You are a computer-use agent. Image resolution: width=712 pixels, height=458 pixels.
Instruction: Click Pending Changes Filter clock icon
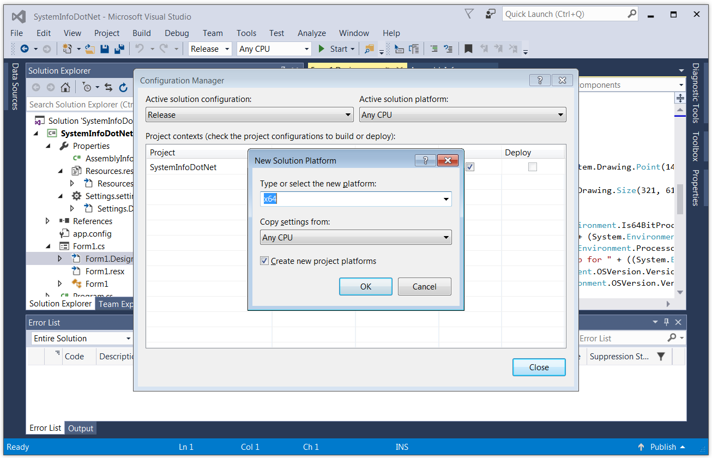(87, 87)
